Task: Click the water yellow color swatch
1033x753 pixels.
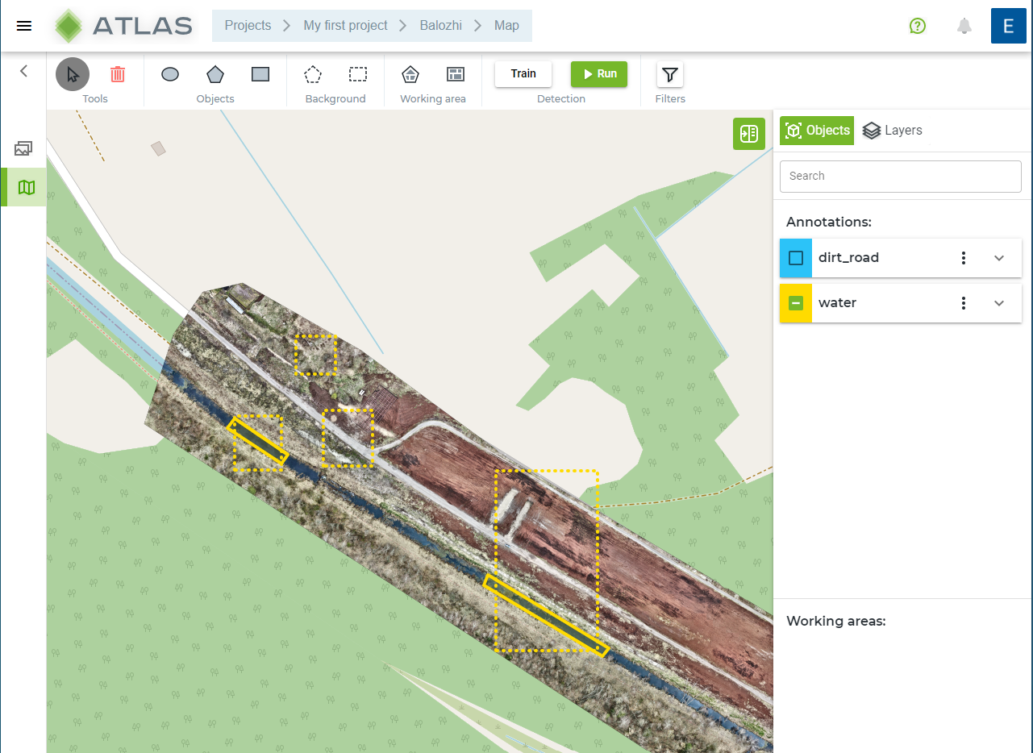Action: [796, 303]
